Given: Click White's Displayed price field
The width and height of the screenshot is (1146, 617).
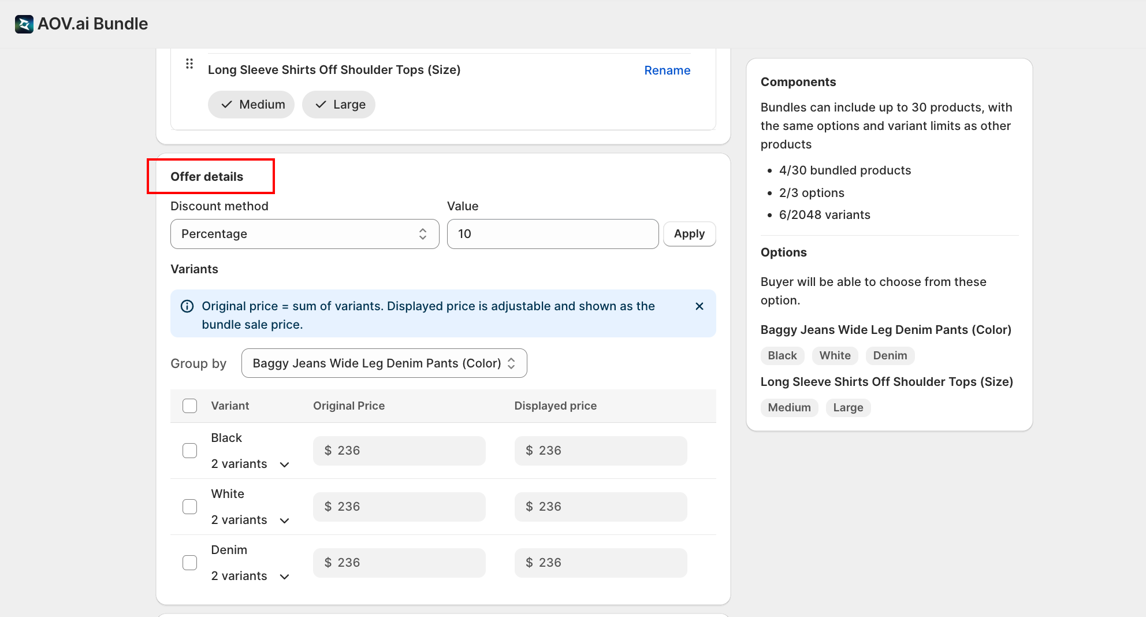Looking at the screenshot, I should (x=601, y=507).
